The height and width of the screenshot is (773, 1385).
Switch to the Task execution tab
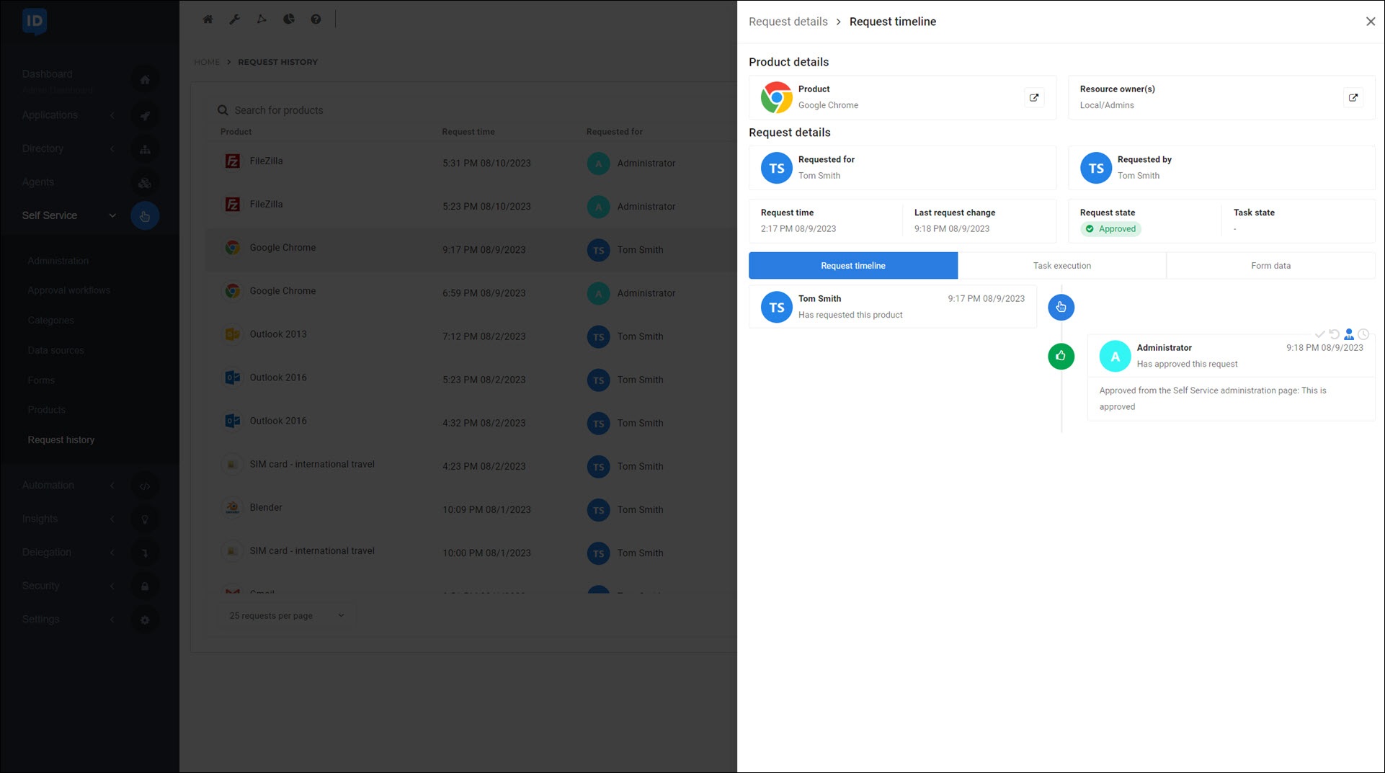(x=1061, y=265)
